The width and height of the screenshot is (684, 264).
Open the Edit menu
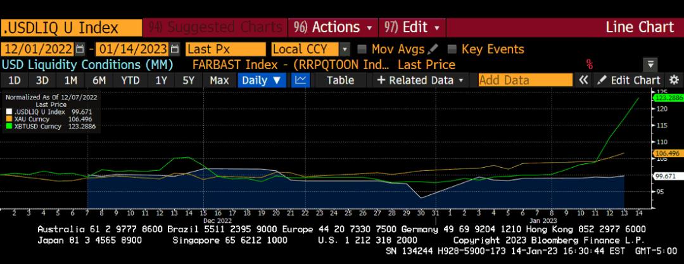[x=413, y=27]
